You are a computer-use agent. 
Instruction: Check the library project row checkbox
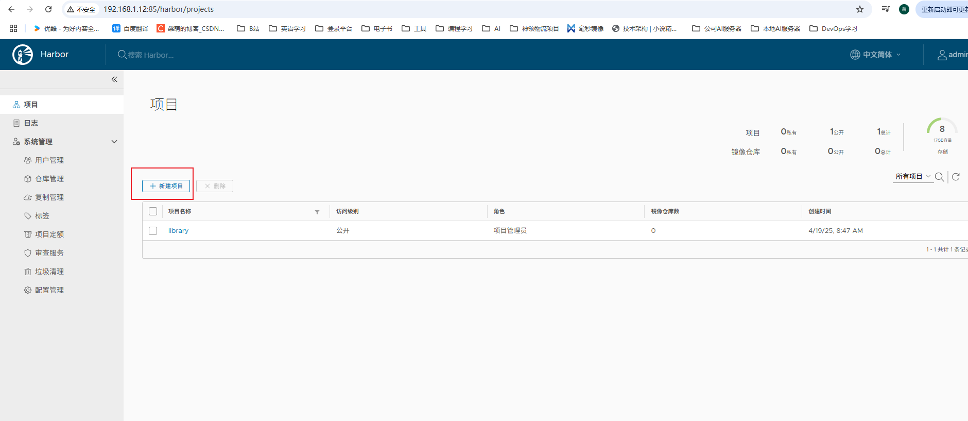(153, 231)
